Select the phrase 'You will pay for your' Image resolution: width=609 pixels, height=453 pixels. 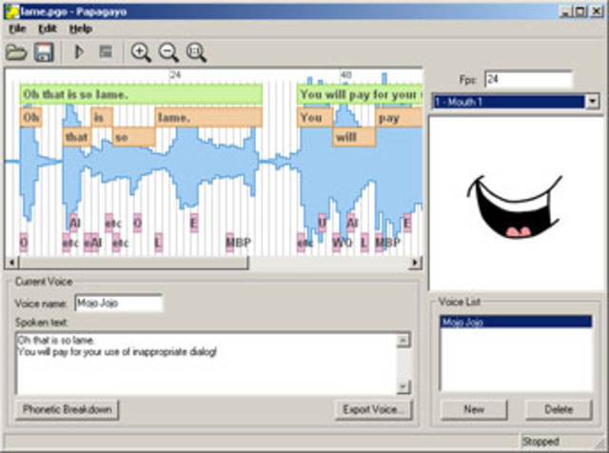pos(360,94)
